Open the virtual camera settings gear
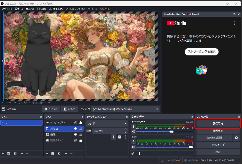Image resolution: width=242 pixels, height=164 pixels. [236, 138]
